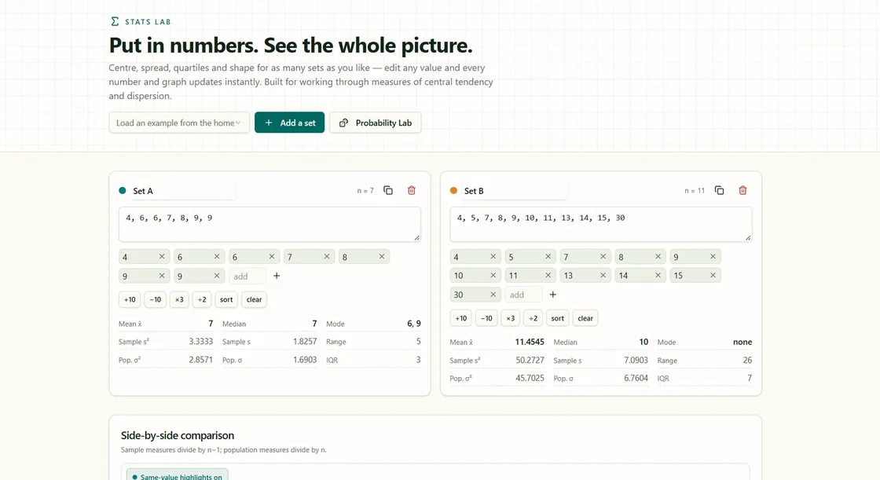Image resolution: width=880 pixels, height=480 pixels.
Task: Remove value 8 chip from Set A
Action: pos(382,257)
